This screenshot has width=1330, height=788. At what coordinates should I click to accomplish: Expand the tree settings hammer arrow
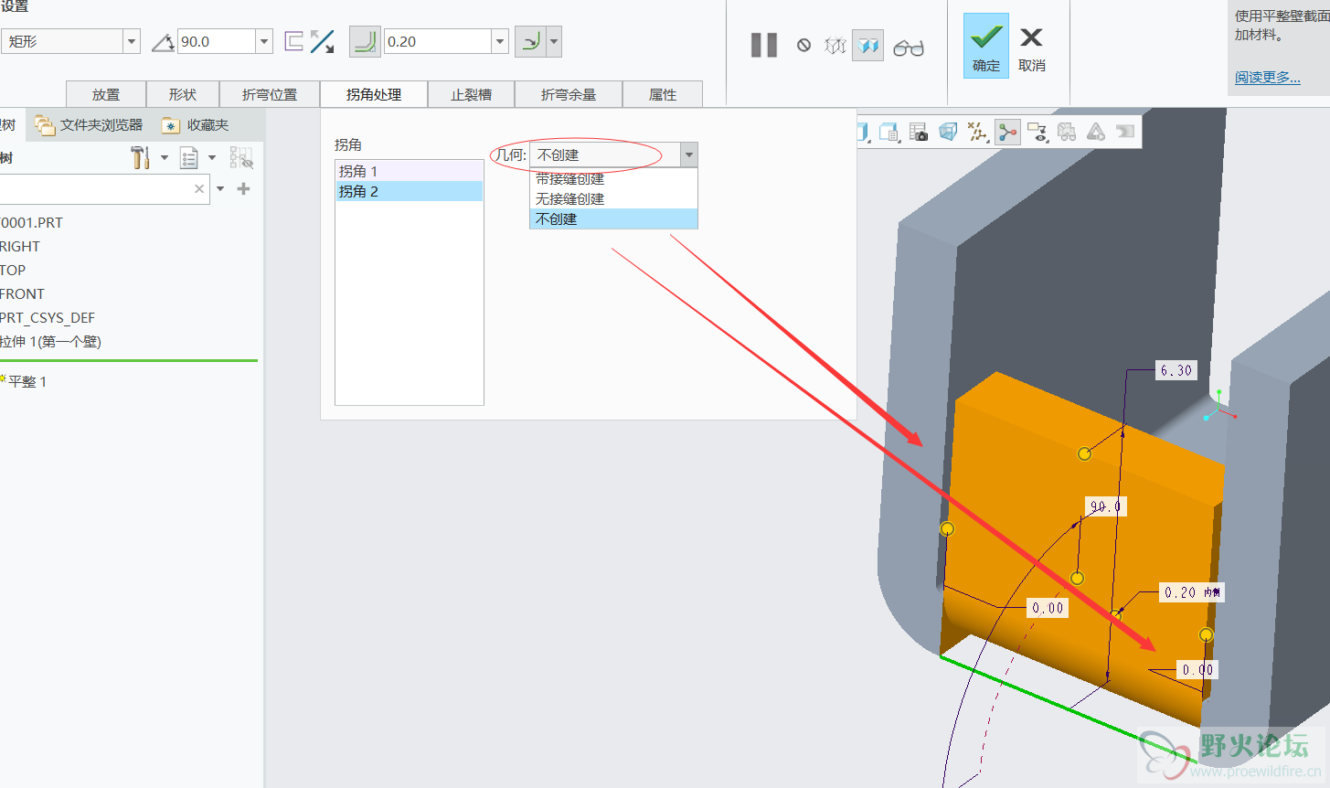(165, 158)
